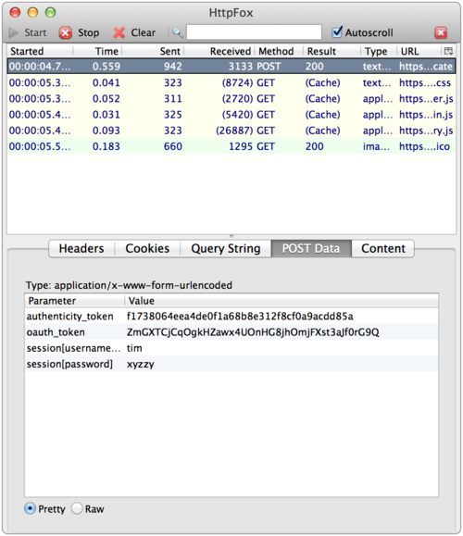The height and width of the screenshot is (536, 463).
Task: Click the filter text input field
Action: click(254, 32)
